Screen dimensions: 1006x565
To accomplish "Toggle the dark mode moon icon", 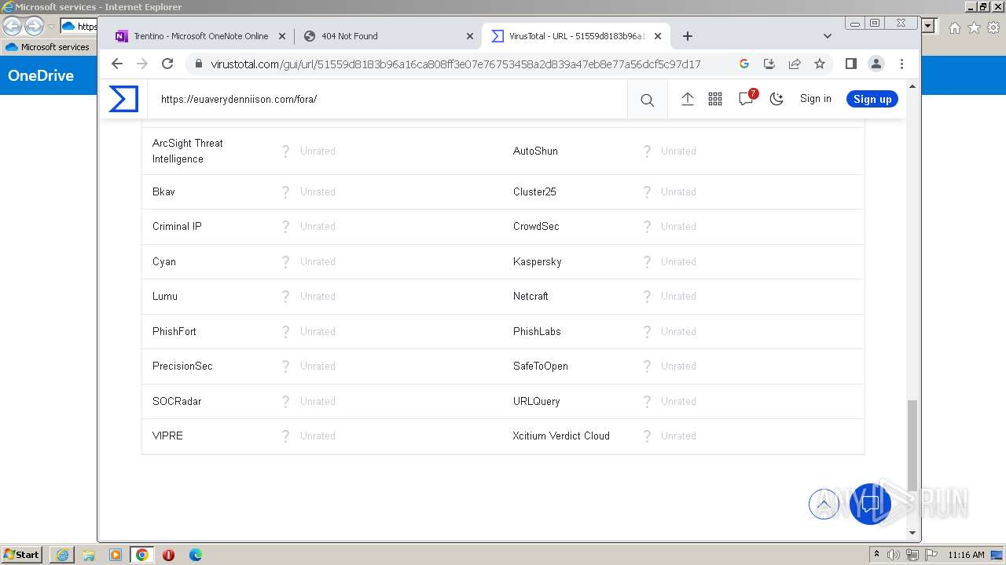I will tap(777, 99).
